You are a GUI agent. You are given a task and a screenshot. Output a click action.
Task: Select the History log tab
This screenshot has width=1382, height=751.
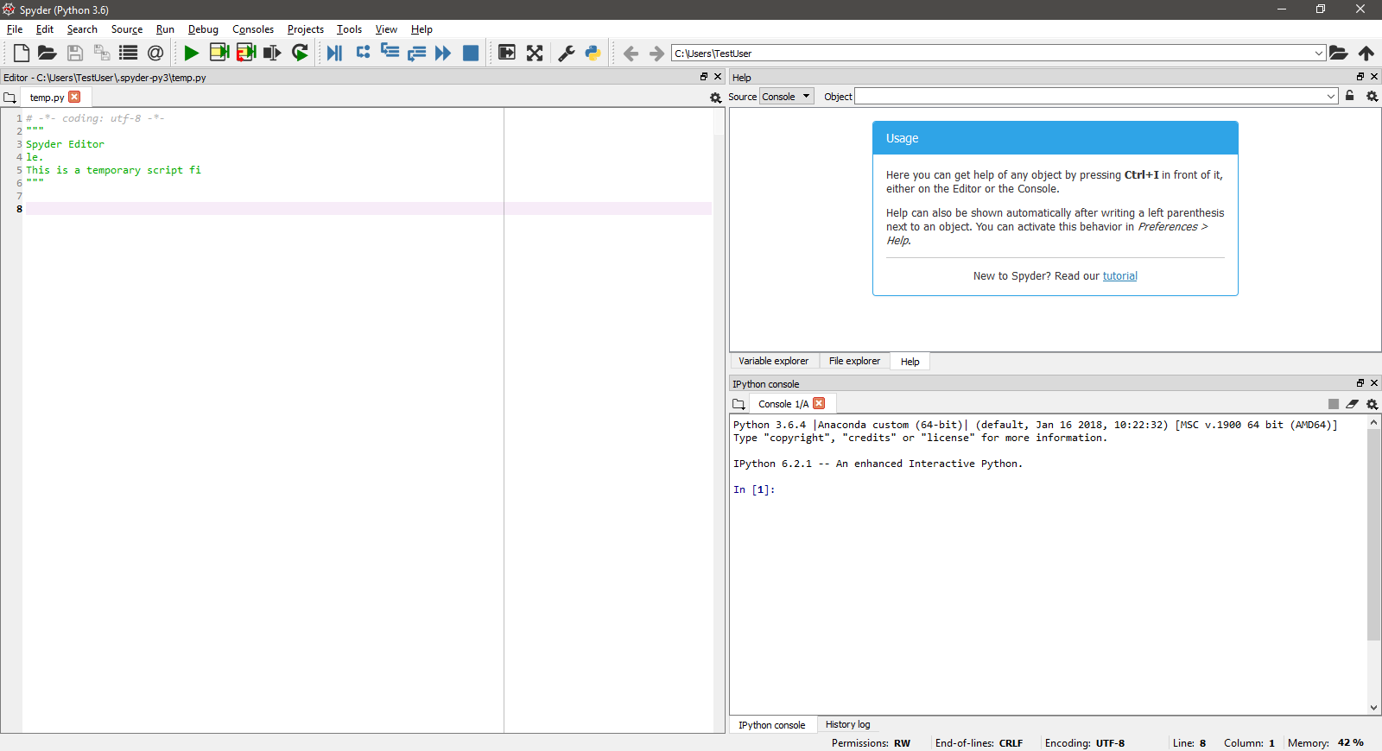pyautogui.click(x=847, y=724)
